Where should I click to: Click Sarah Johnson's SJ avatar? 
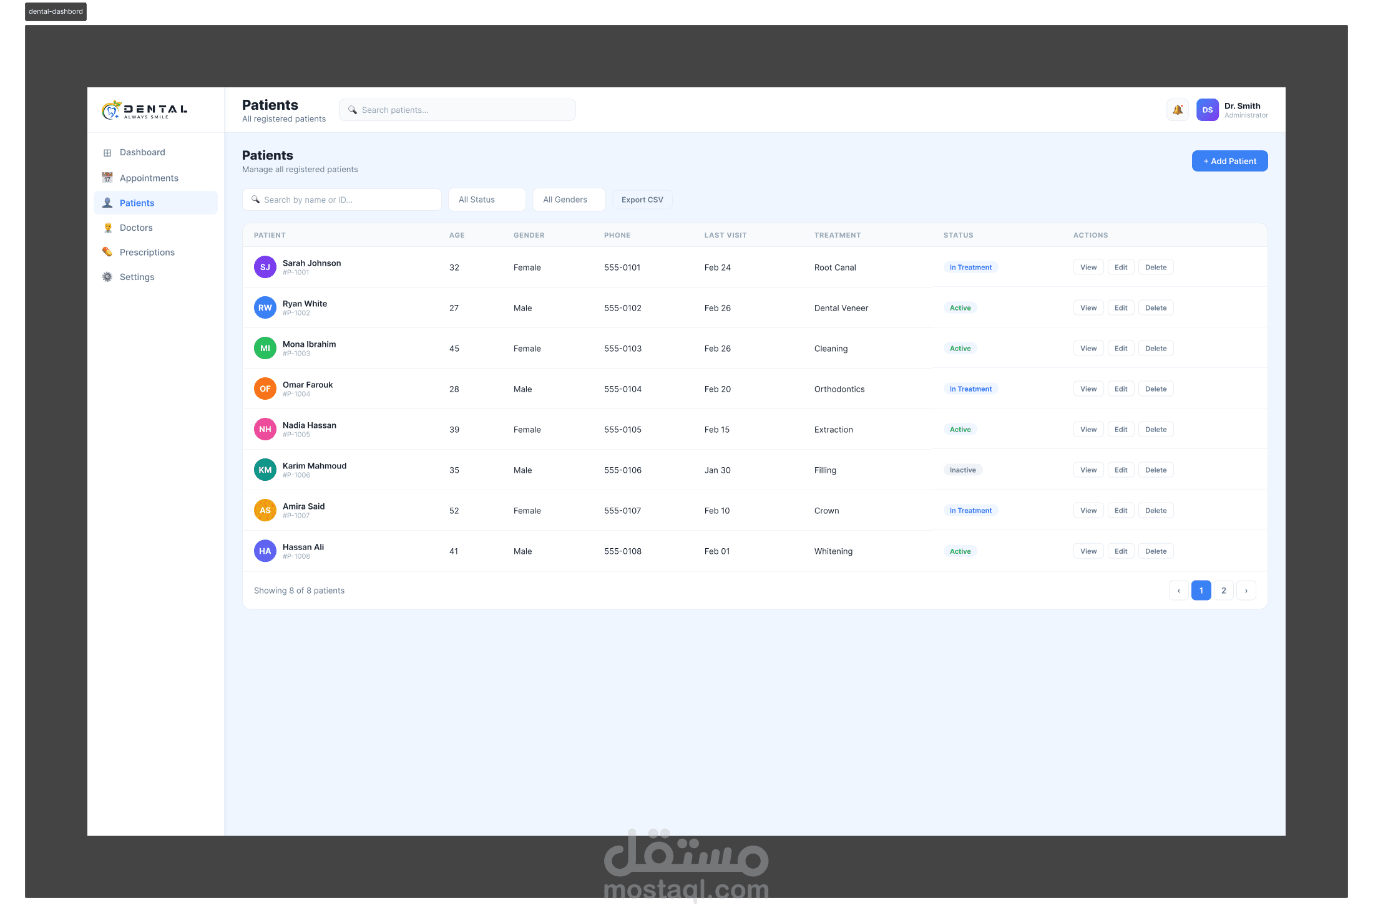click(x=265, y=267)
